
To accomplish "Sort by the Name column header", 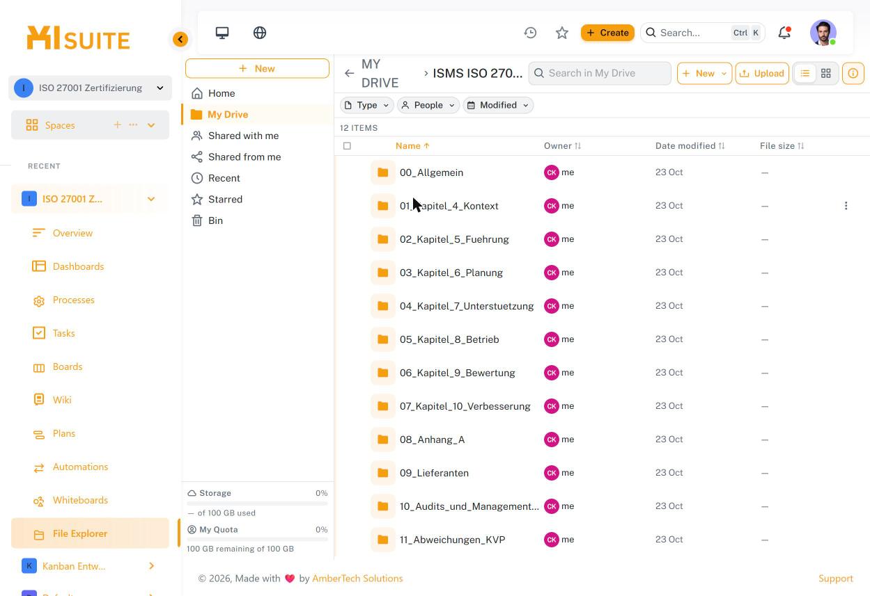I will tap(412, 146).
